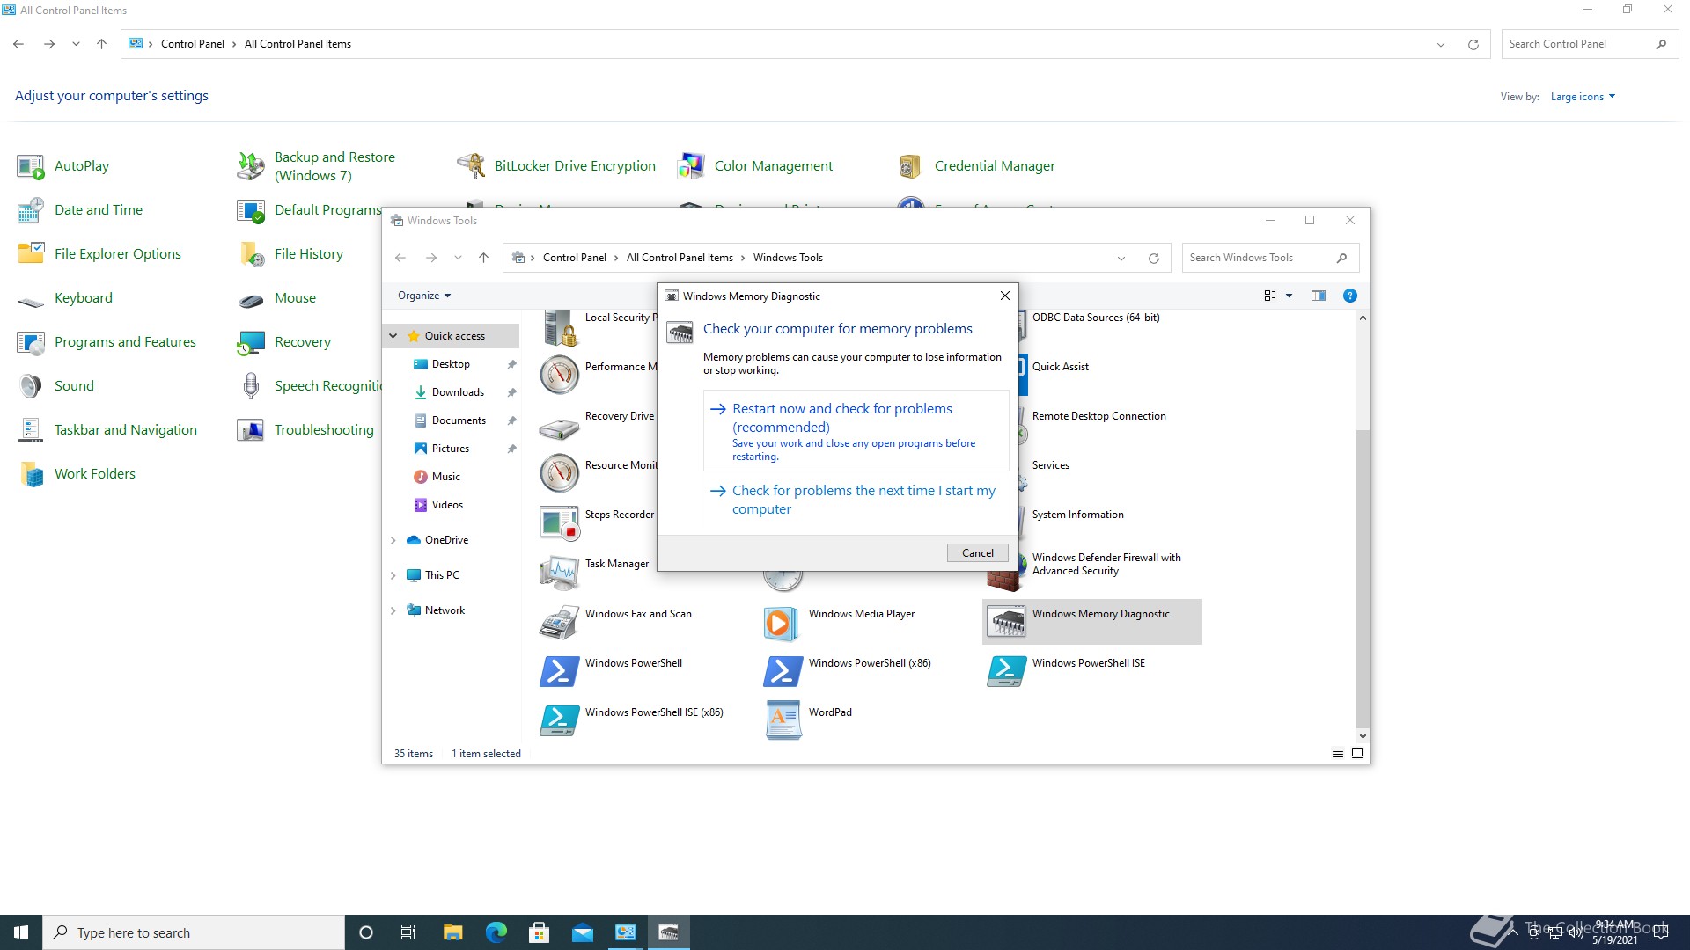Cancel the Windows Memory Diagnostic dialog
Image resolution: width=1690 pixels, height=950 pixels.
pyautogui.click(x=977, y=553)
